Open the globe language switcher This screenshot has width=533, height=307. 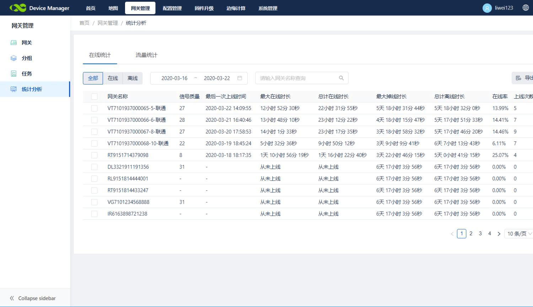[x=526, y=8]
